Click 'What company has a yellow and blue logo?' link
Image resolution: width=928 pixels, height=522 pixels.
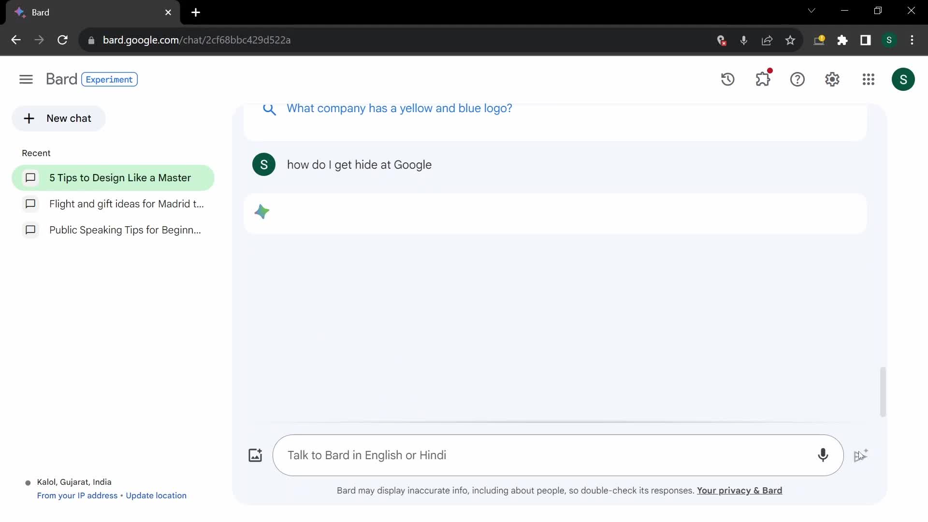coord(399,108)
